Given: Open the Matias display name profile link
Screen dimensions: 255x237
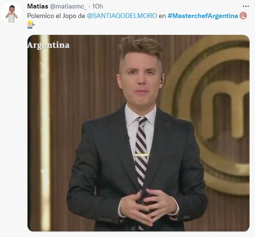Looking at the screenshot, I should click(x=37, y=6).
